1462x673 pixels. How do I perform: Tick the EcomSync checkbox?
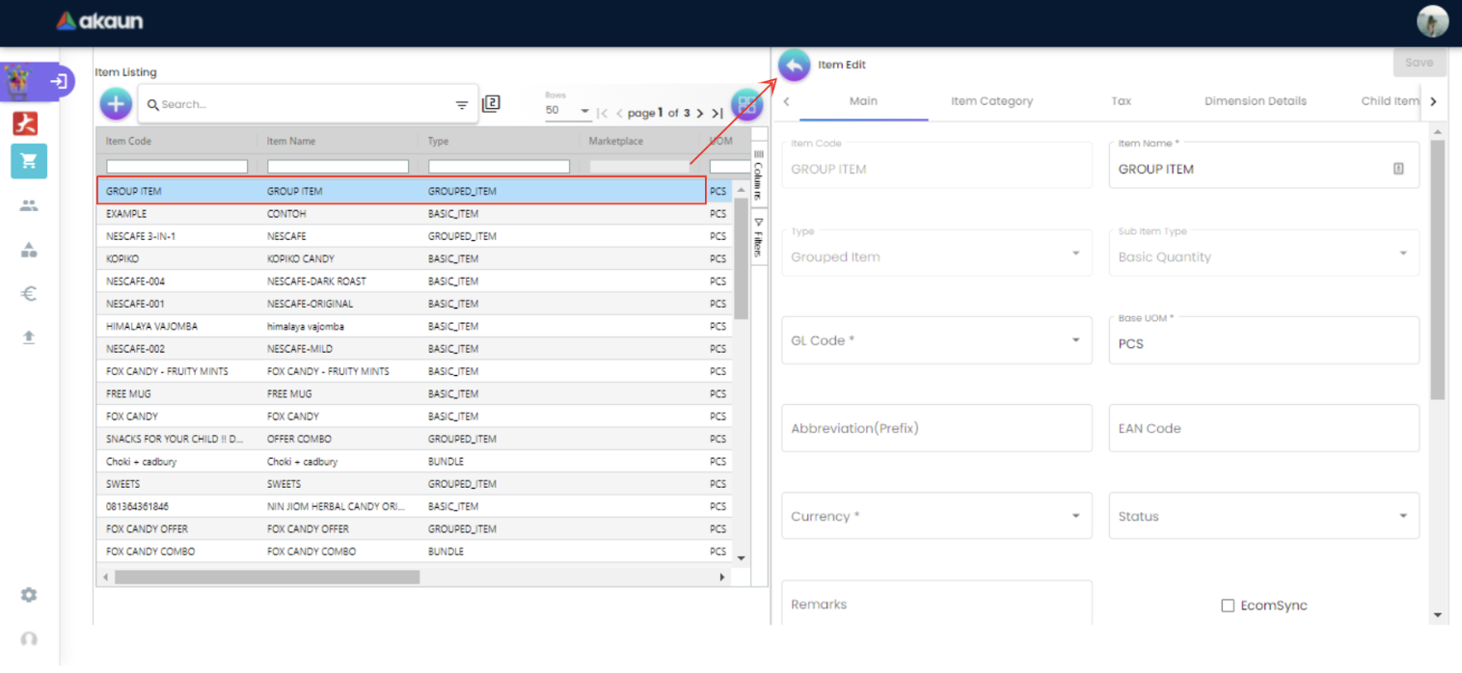[1228, 606]
